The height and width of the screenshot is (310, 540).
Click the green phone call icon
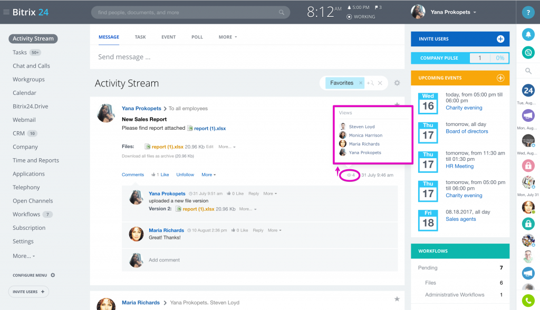(x=528, y=301)
